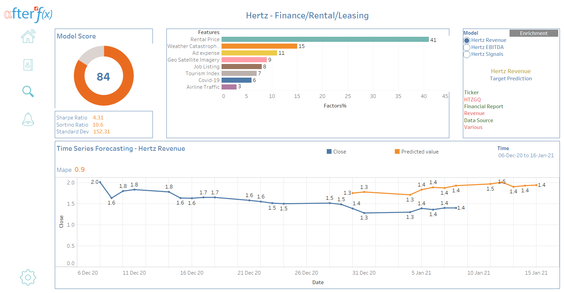564x293 pixels.
Task: Click the orange Predicted value legend square
Action: [x=397, y=151]
